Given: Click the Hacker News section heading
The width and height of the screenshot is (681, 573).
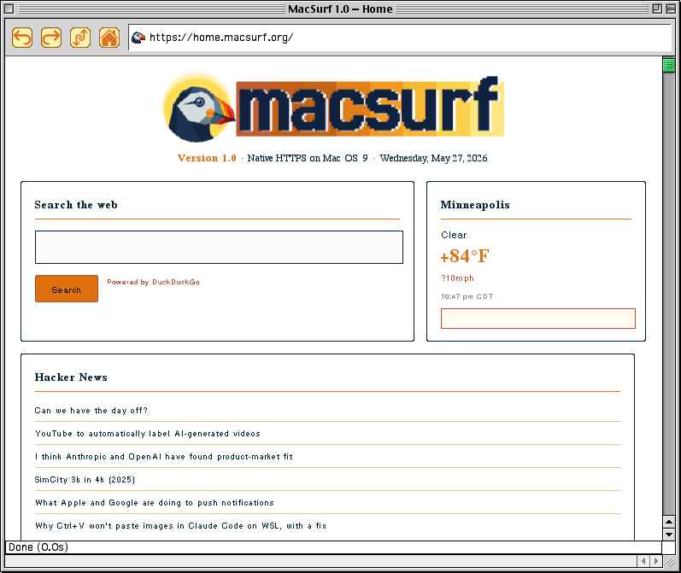Looking at the screenshot, I should pos(71,377).
